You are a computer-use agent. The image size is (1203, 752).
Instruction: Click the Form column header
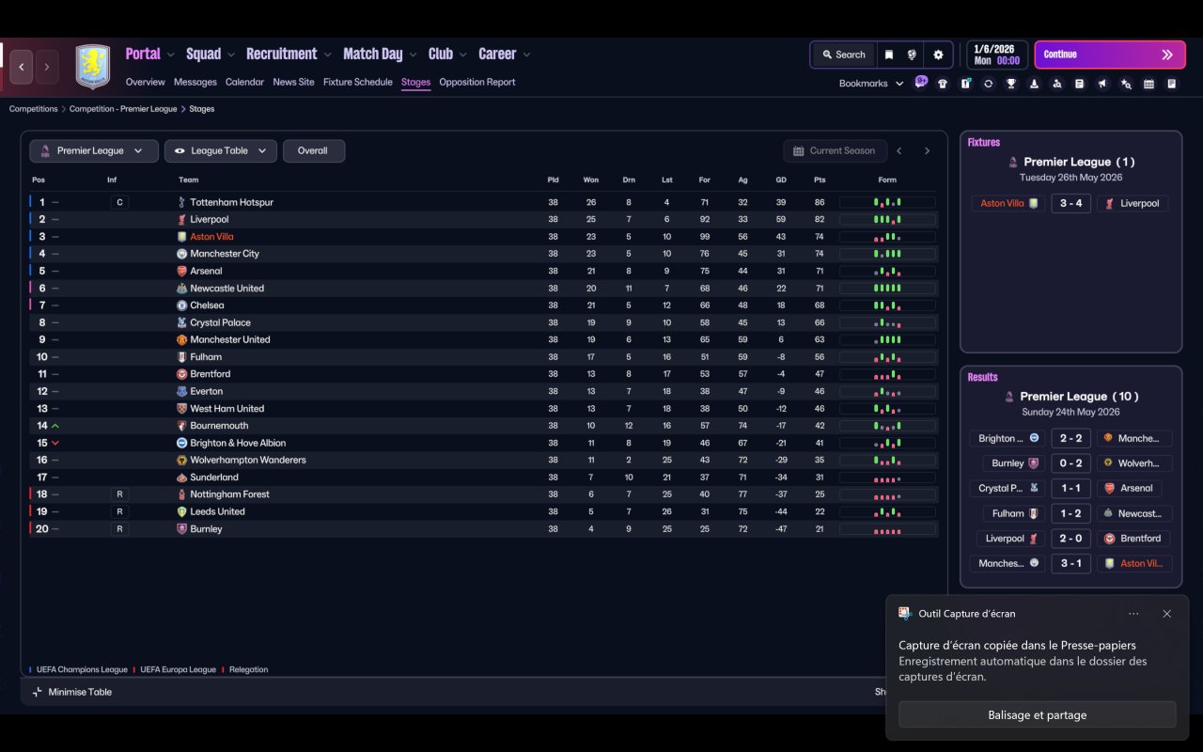[x=887, y=180]
